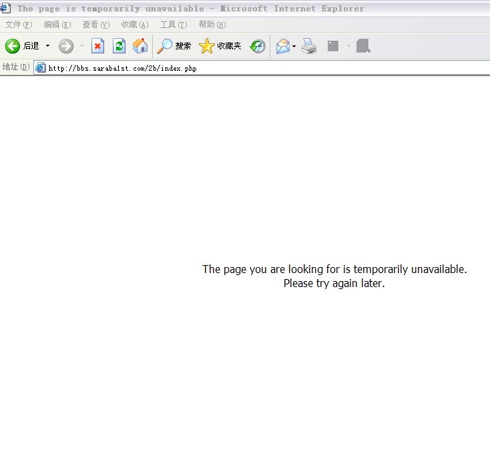The height and width of the screenshot is (462, 490).
Task: Open the 查看(V) View menu
Action: (x=96, y=25)
